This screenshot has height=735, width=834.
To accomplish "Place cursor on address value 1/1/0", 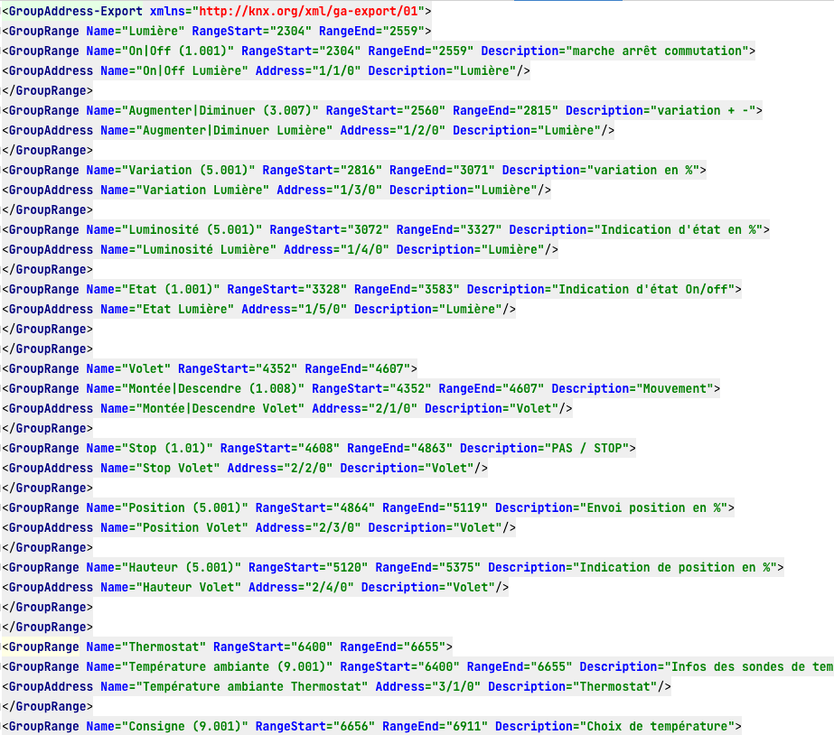I will [333, 70].
